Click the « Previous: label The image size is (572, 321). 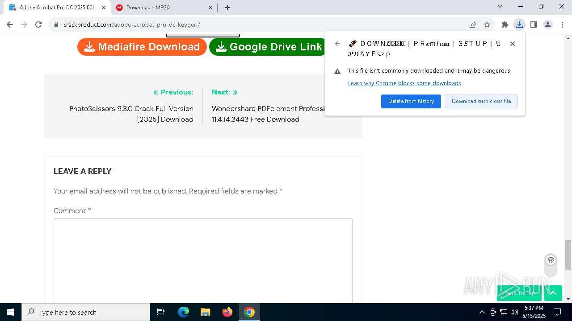173,92
